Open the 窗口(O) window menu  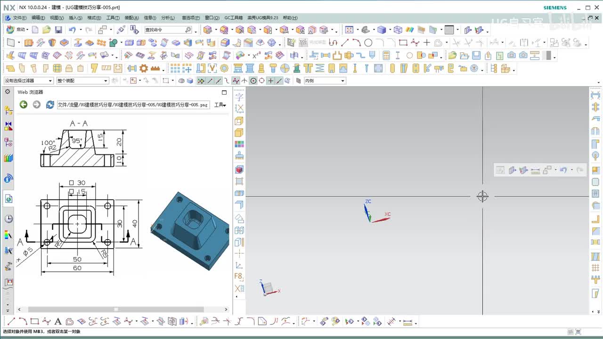(212, 18)
